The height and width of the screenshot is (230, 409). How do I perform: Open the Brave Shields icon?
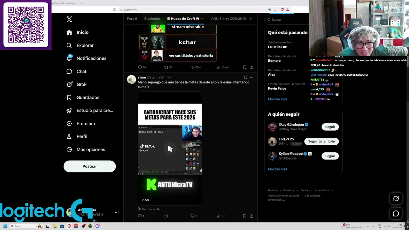click(x=282, y=10)
